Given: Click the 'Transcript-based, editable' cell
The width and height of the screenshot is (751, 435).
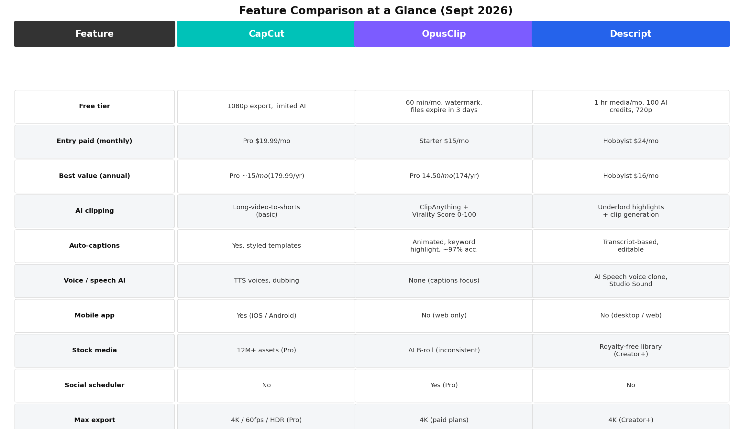Looking at the screenshot, I should [631, 246].
